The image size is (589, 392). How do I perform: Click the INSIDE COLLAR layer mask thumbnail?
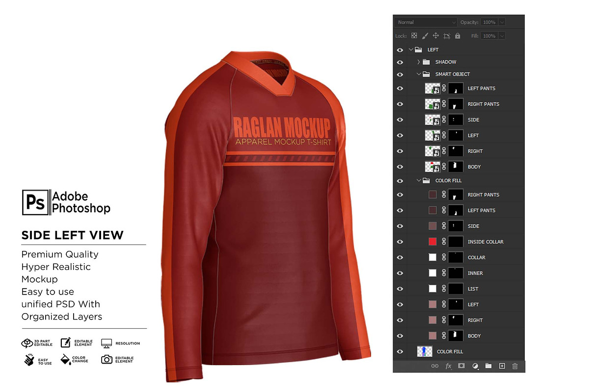(456, 242)
